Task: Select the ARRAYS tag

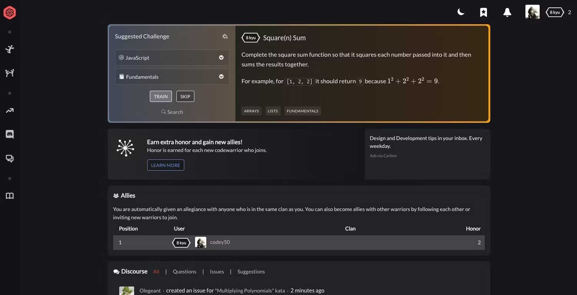Action: click(252, 111)
